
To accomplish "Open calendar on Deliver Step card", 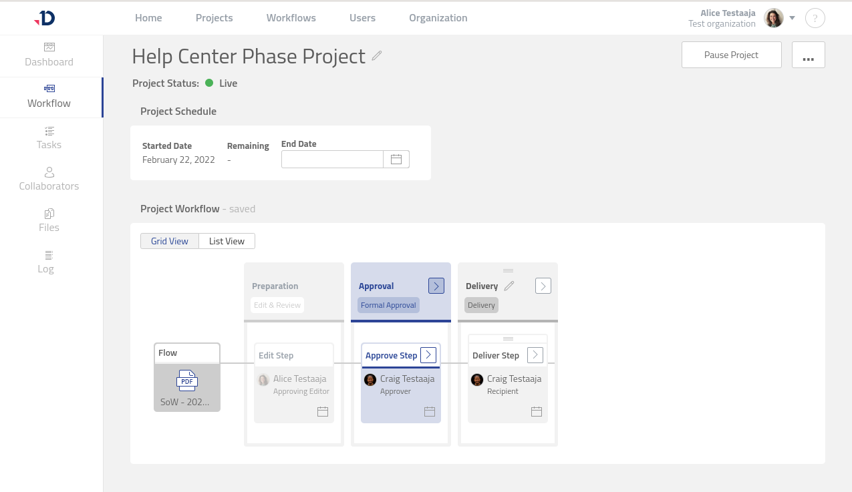I will [537, 411].
